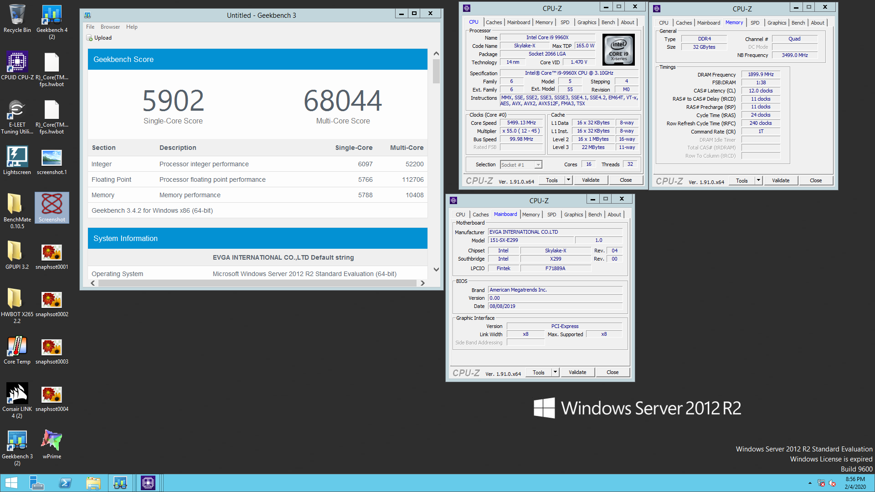The width and height of the screenshot is (875, 492).
Task: Click Tools button in Memory tab window
Action: tap(741, 180)
